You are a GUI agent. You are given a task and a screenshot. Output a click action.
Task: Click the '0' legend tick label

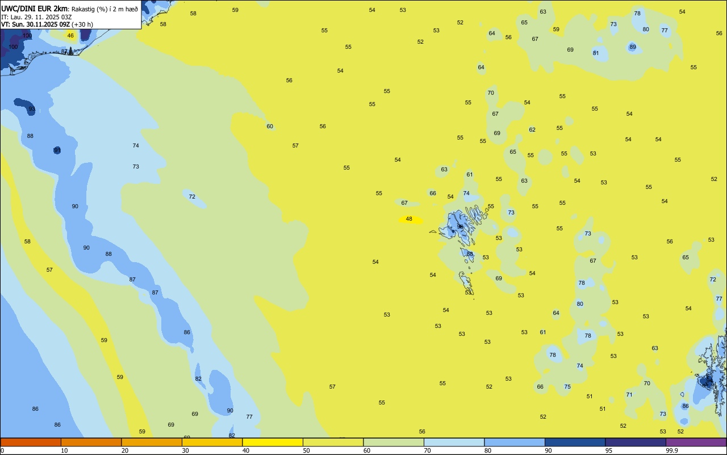tap(2, 450)
